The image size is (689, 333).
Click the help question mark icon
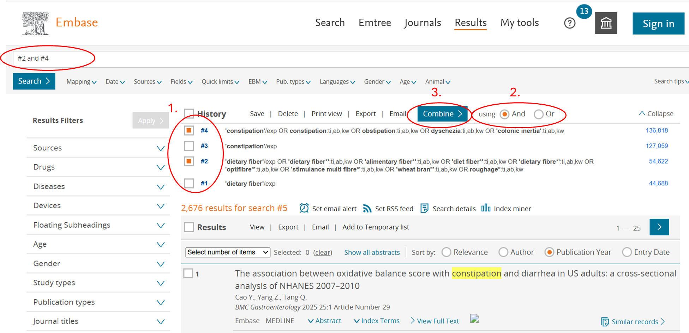coord(569,23)
